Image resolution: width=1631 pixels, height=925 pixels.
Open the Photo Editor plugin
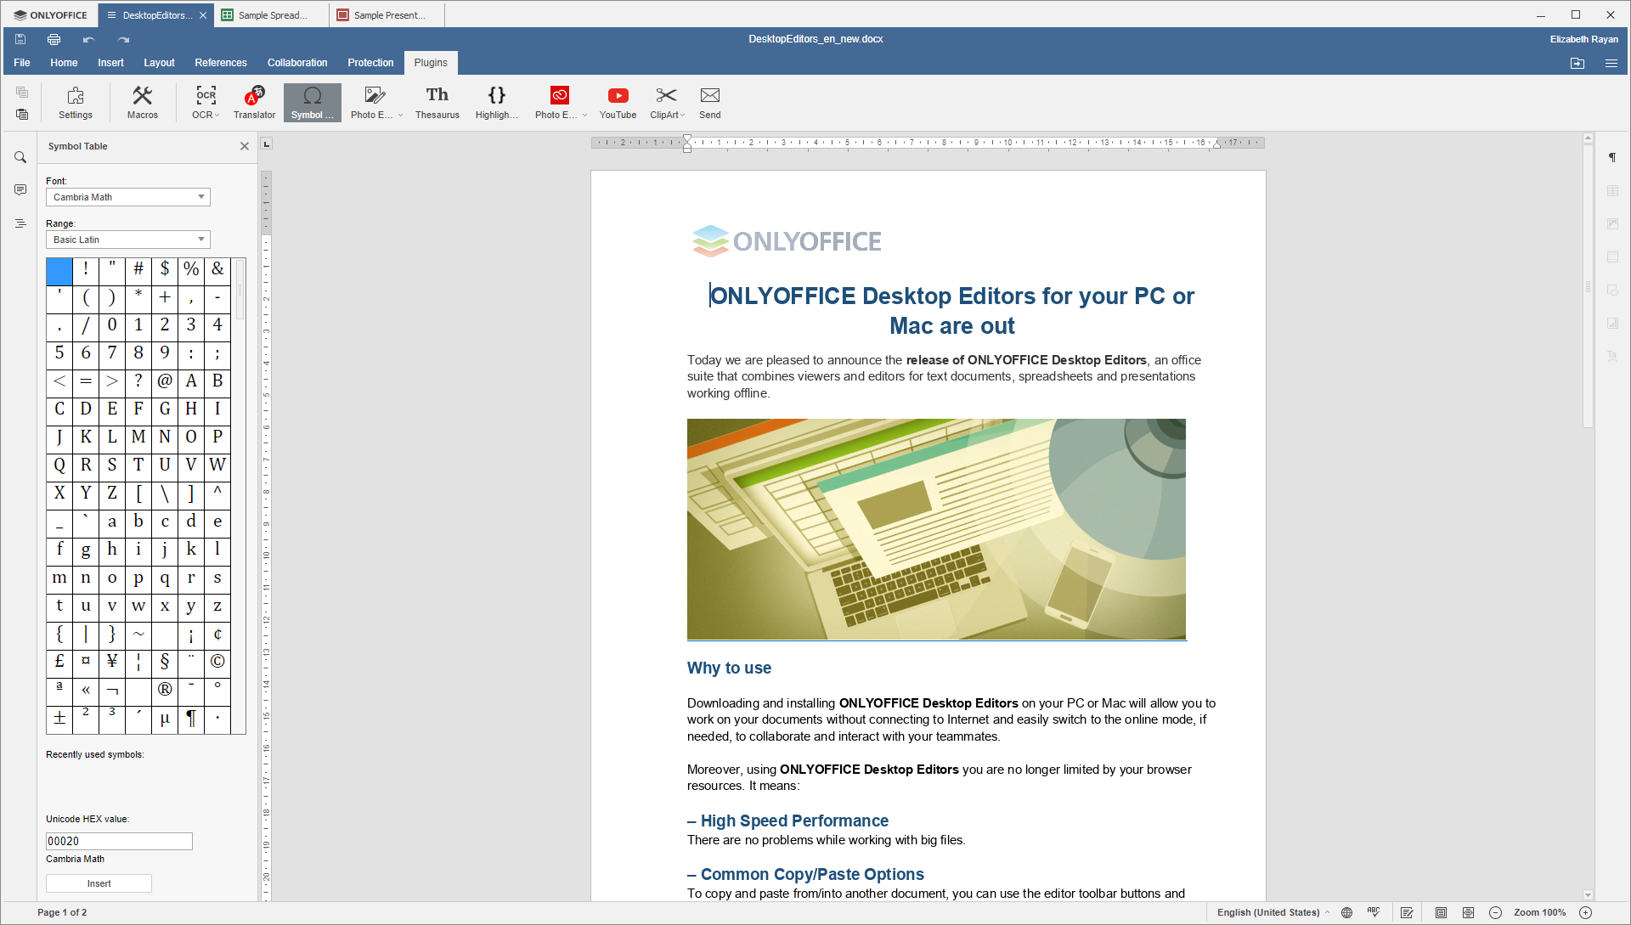point(371,102)
